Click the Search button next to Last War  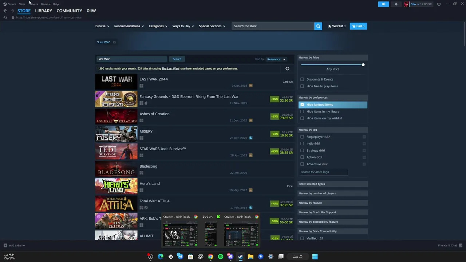pyautogui.click(x=177, y=59)
